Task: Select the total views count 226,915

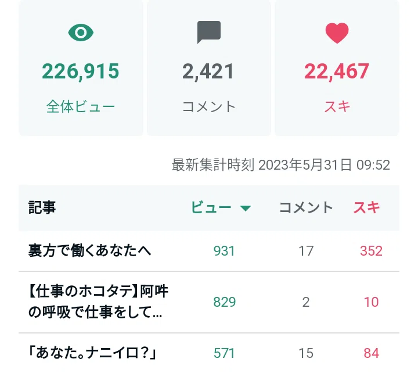Action: pyautogui.click(x=81, y=71)
